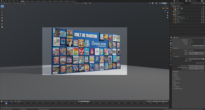
Task: Expand the Light Paths panel
Action: (x=176, y=71)
